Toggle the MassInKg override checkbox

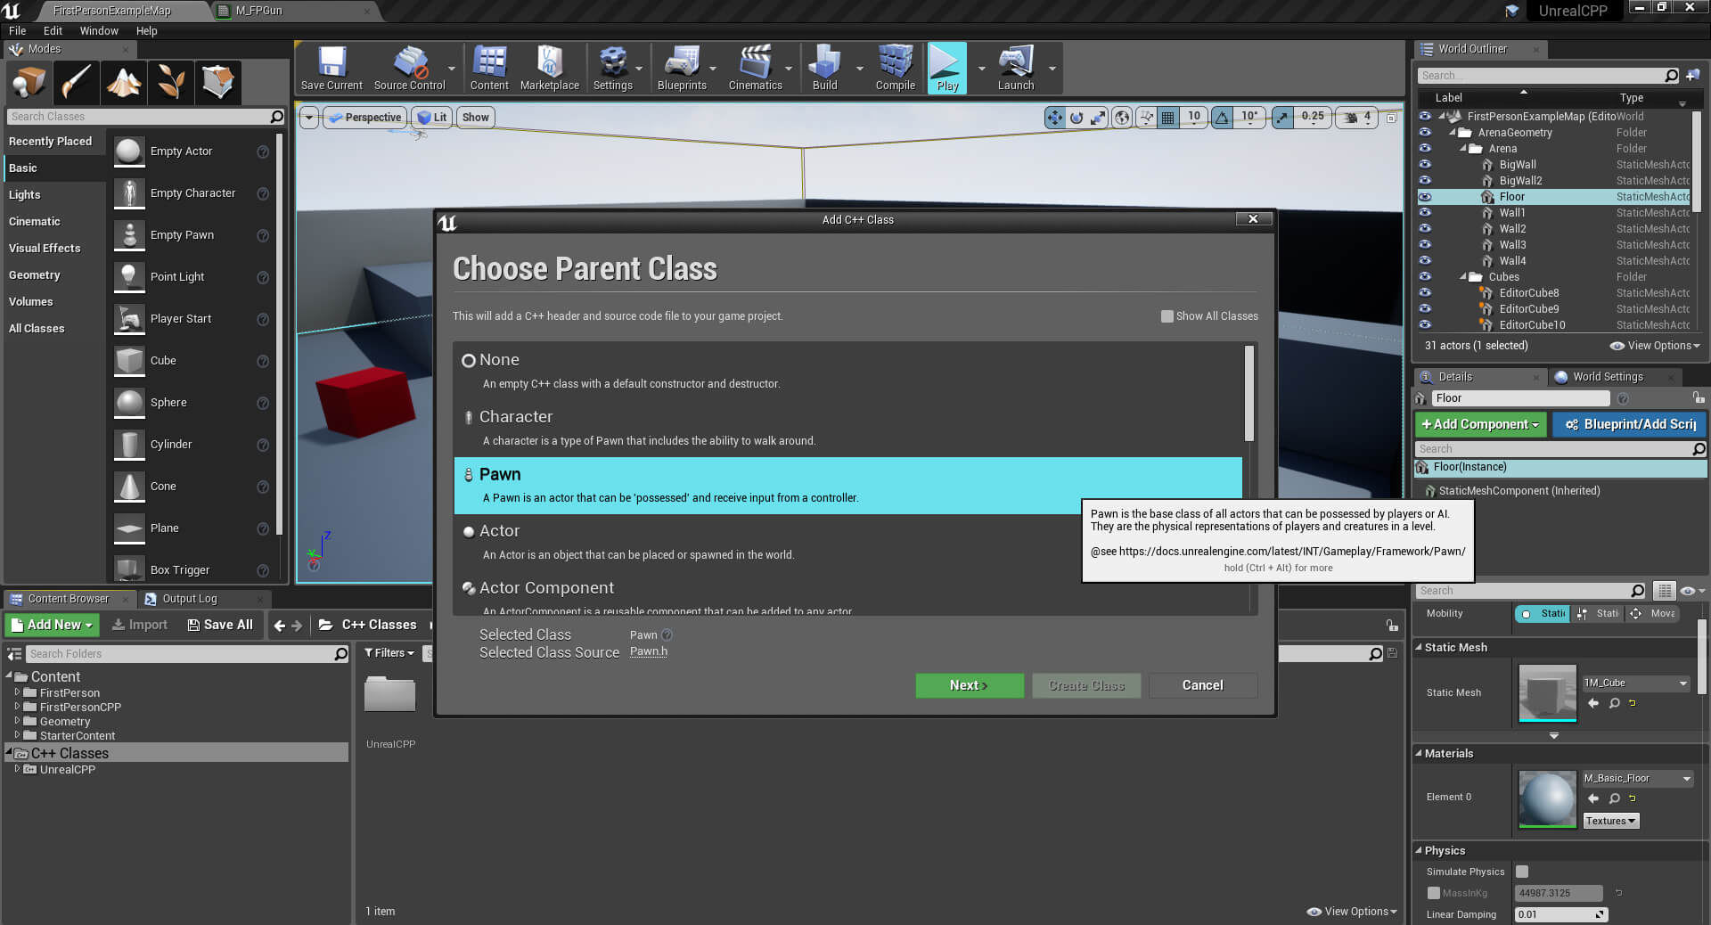click(1433, 894)
